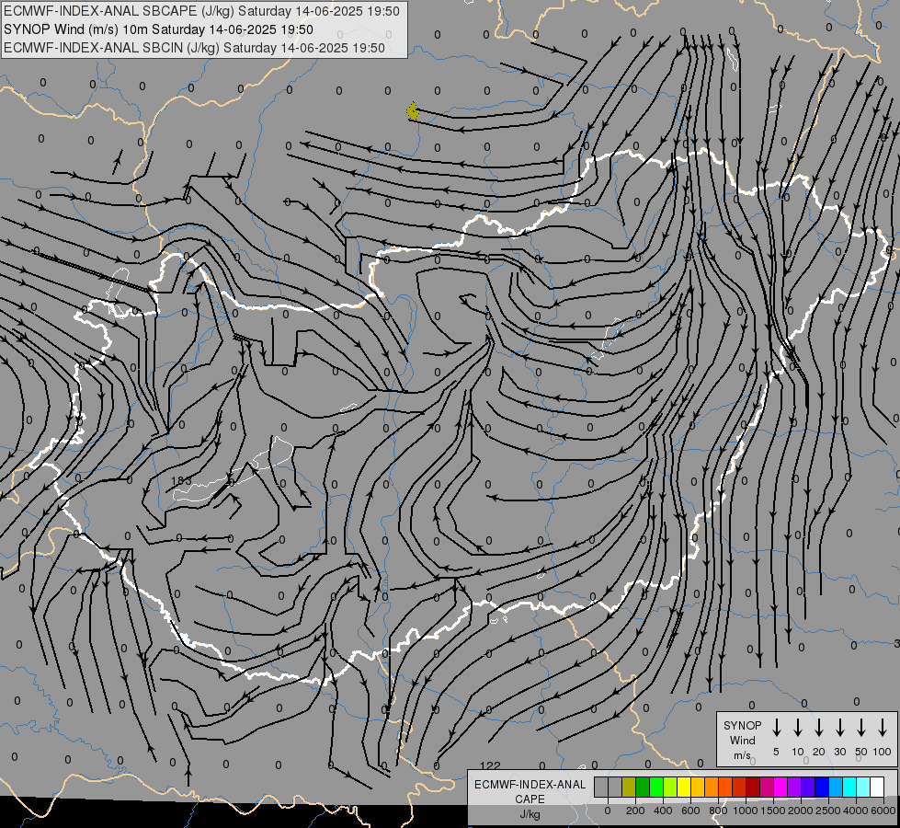Viewport: 900px width, 828px height.
Task: Pick the olive swatch in the CAPE legend
Action: [x=629, y=787]
